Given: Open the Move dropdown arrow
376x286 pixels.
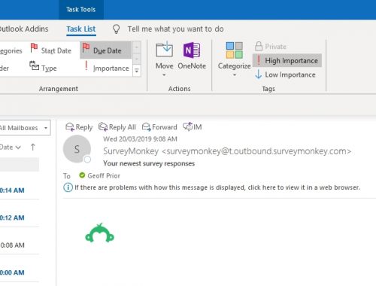Looking at the screenshot, I should (x=164, y=75).
